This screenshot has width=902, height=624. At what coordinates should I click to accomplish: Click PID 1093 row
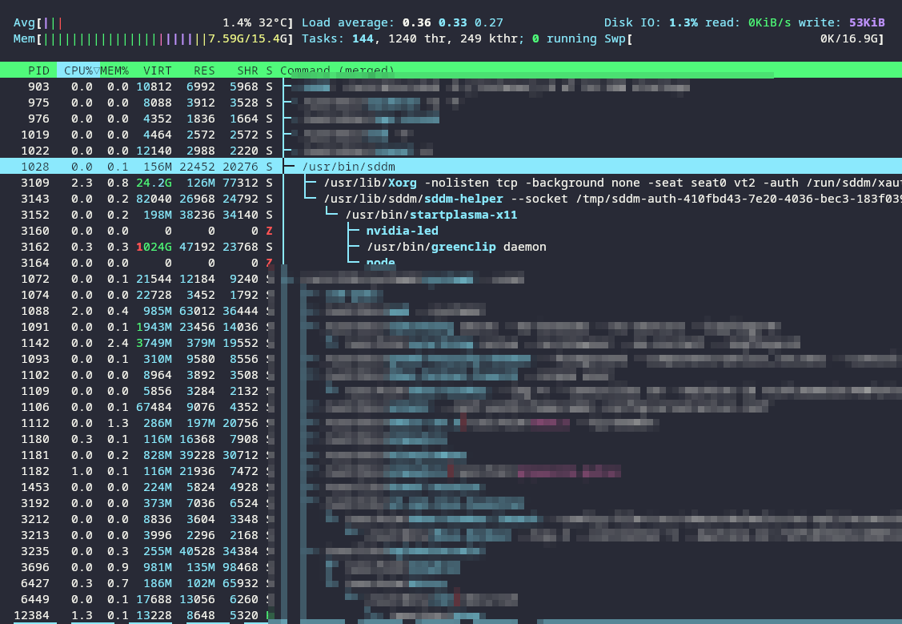point(451,359)
